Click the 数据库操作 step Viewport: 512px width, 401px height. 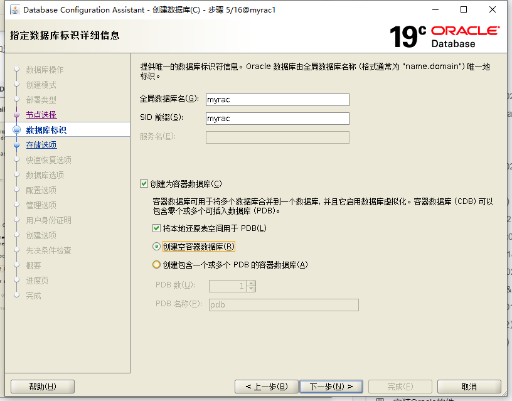click(x=45, y=70)
